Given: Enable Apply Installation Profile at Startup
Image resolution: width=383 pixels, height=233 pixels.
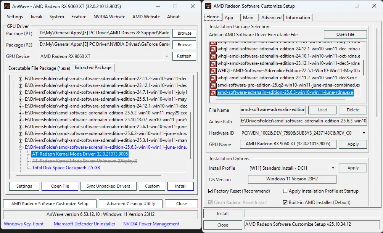Looking at the screenshot, I should point(285,191).
